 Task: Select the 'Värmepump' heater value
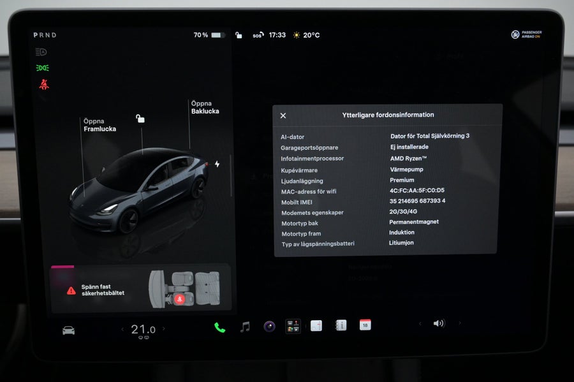(x=406, y=170)
